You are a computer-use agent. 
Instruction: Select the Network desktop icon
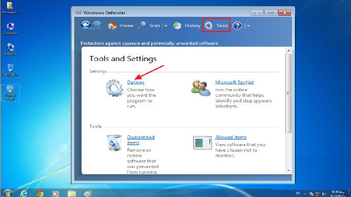pyautogui.click(x=10, y=49)
